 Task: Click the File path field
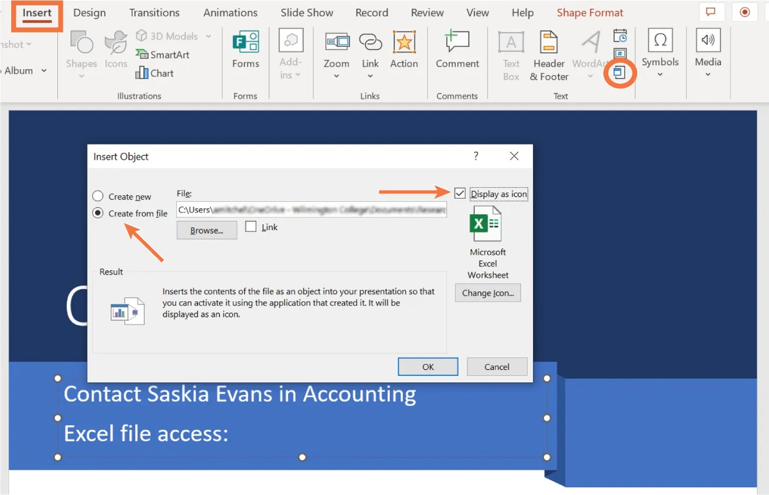click(x=312, y=209)
